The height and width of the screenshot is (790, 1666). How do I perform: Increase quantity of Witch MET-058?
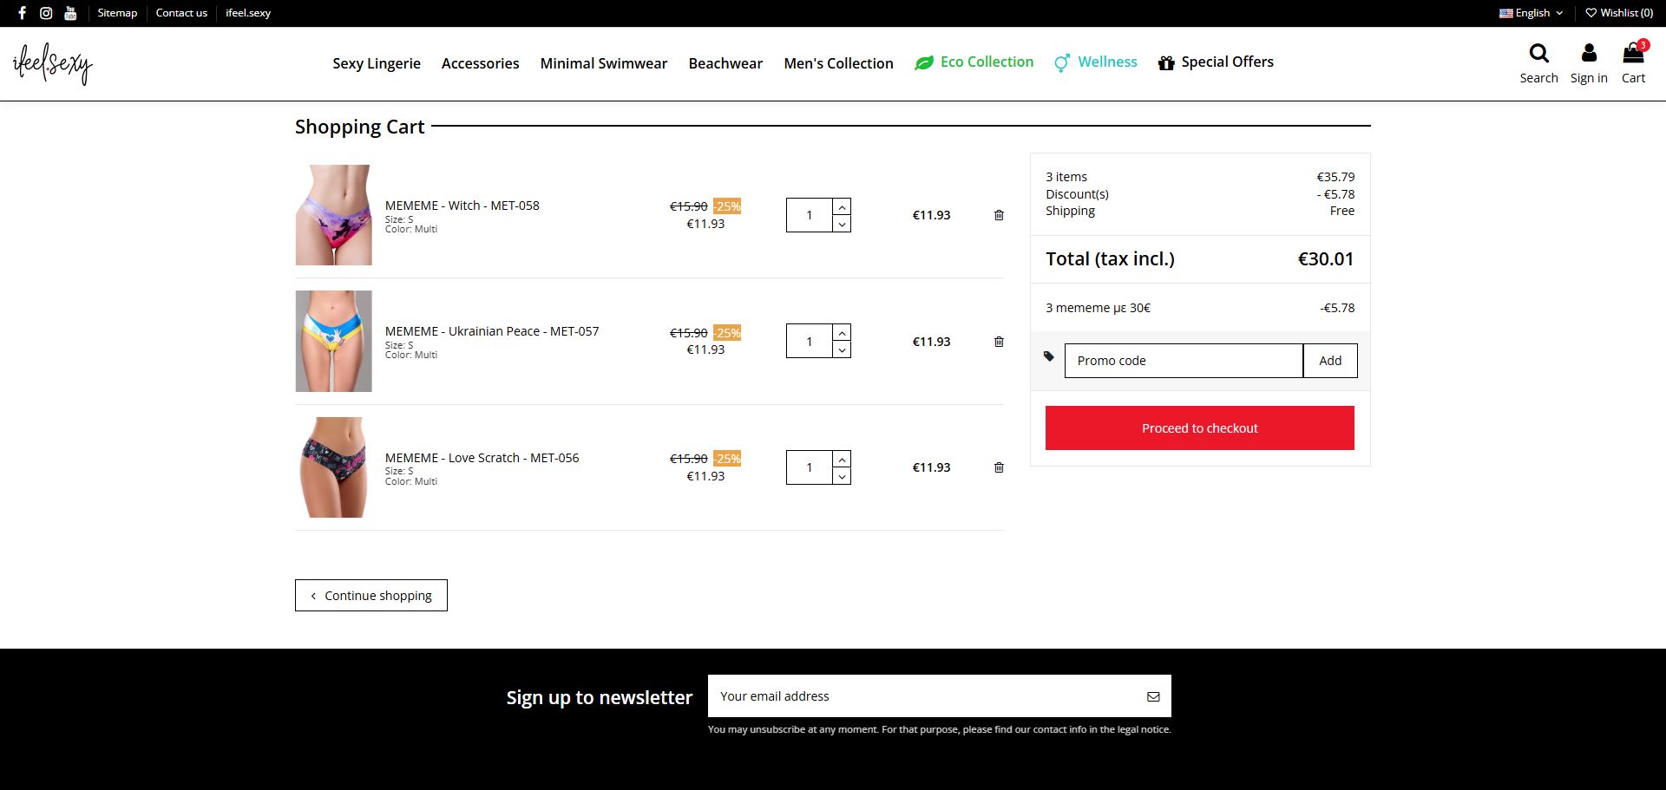(x=842, y=207)
